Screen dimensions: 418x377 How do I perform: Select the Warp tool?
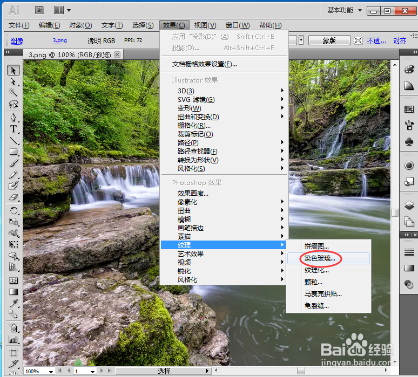click(14, 233)
